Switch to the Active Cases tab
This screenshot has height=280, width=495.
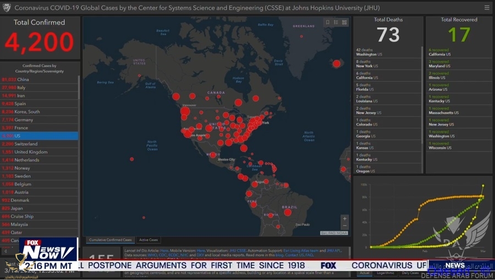(x=148, y=240)
